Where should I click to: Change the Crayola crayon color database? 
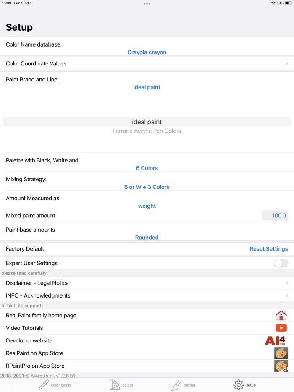[147, 52]
